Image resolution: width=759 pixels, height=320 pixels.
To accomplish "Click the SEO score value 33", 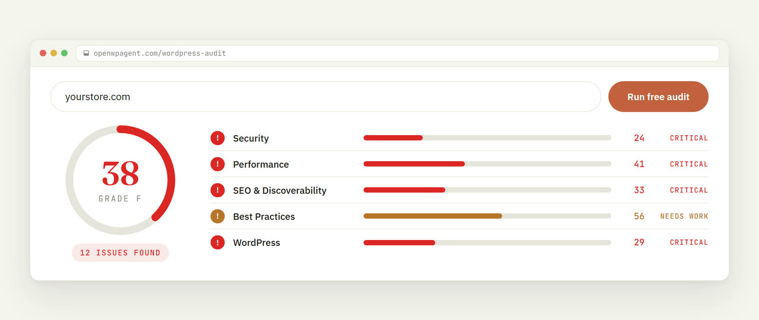I will coord(639,190).
